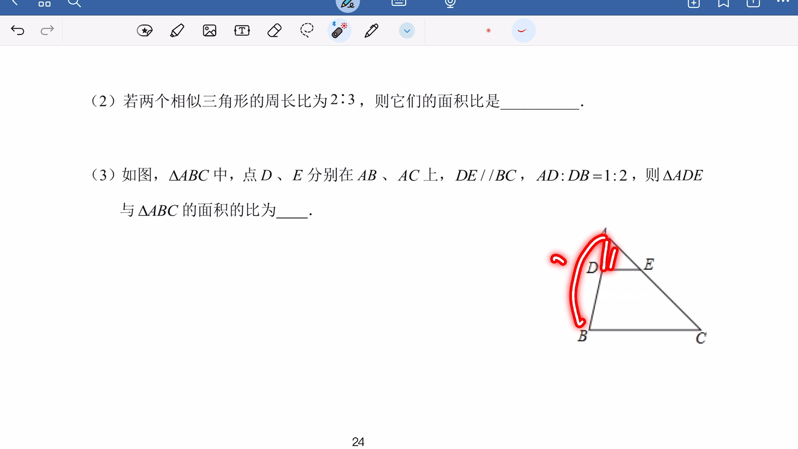Select the lasso selection tool
798x449 pixels.
click(307, 30)
